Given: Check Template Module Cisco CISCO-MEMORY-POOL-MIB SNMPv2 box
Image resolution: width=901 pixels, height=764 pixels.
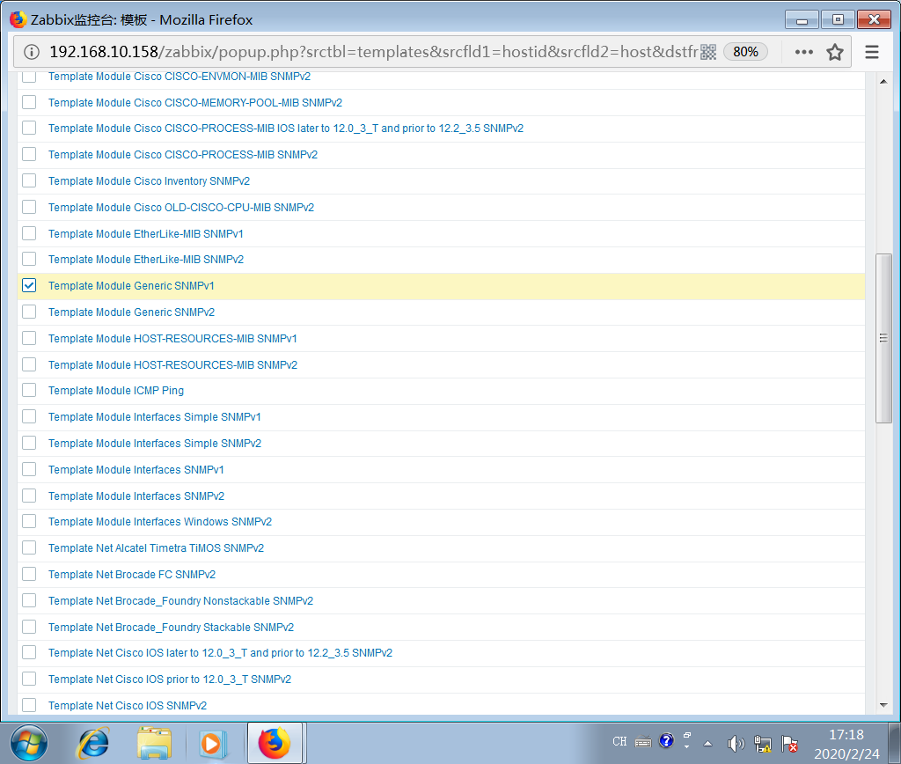Looking at the screenshot, I should 29,102.
